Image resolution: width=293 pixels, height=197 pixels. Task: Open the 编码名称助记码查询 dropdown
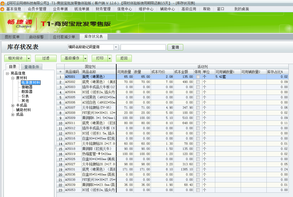point(115,47)
